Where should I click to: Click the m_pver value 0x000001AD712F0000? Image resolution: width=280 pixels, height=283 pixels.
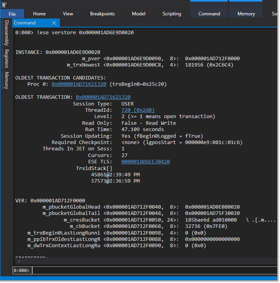[212, 59]
